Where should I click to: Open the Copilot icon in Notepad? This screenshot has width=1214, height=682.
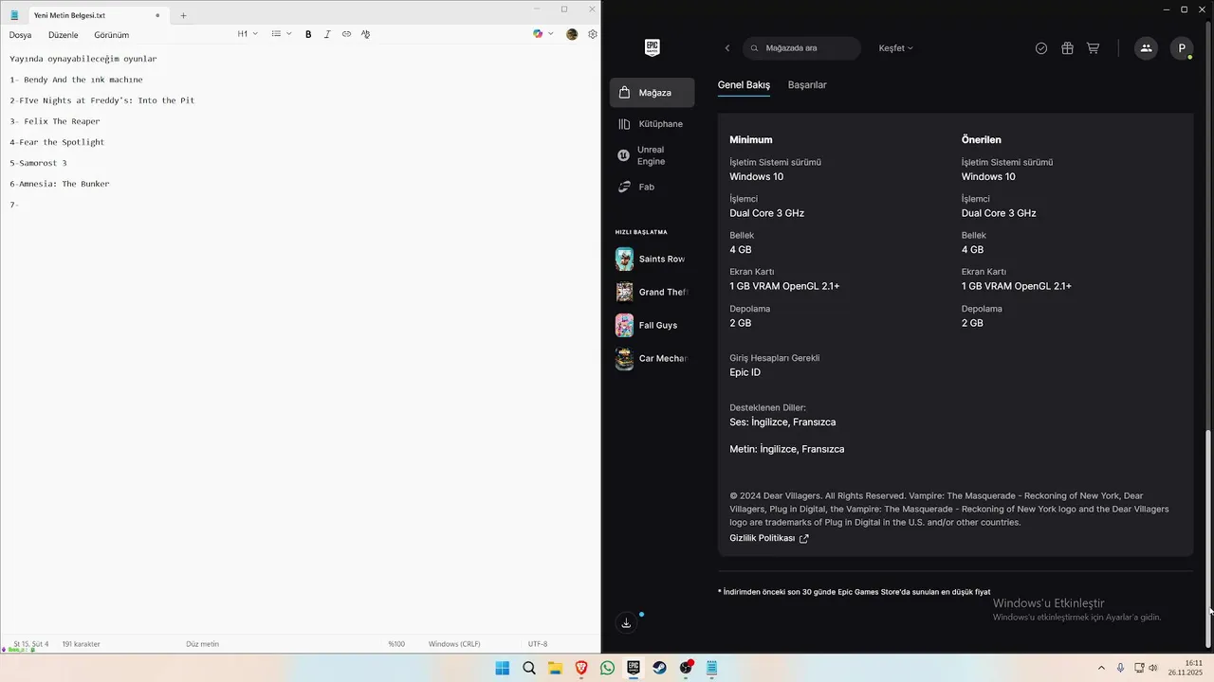[x=538, y=34]
